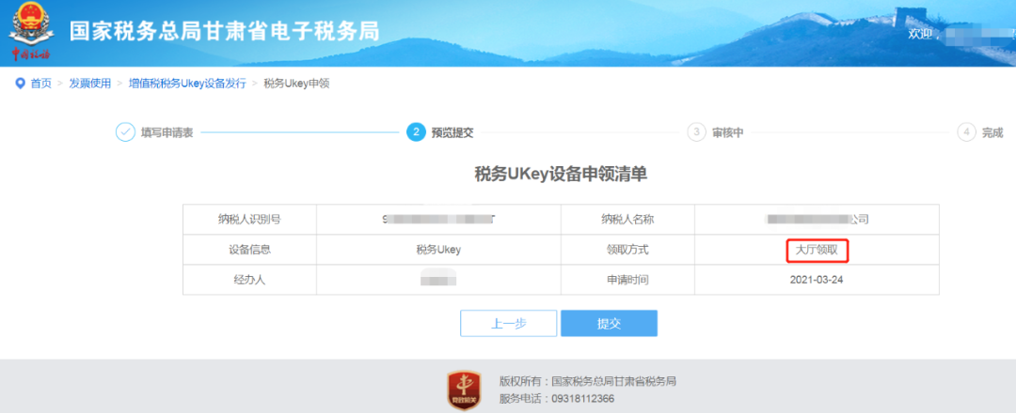Screen dimensions: 1016x413
Task: Go to 首页 breadcrumb link
Action: point(40,84)
